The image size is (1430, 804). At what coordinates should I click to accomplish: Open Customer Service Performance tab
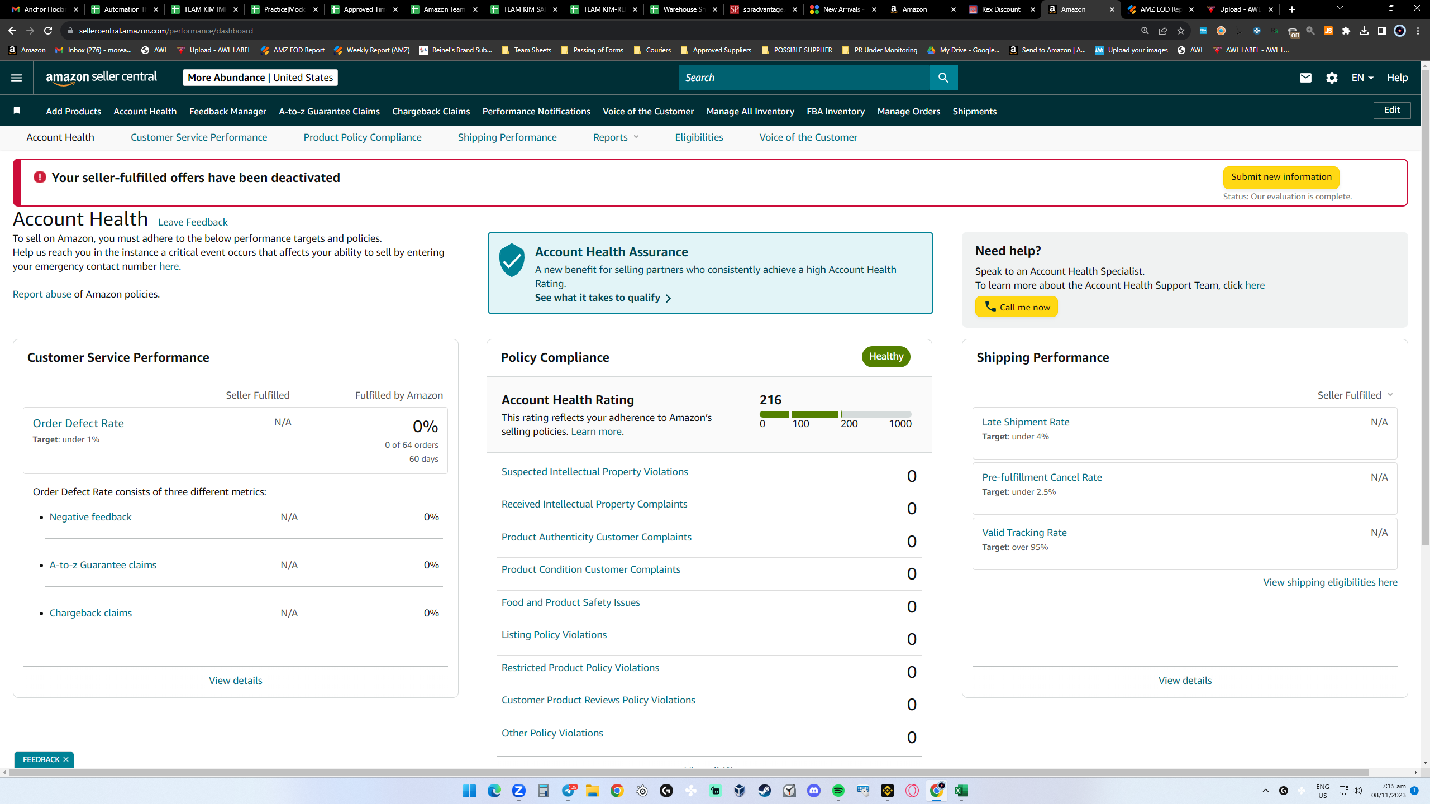199,137
